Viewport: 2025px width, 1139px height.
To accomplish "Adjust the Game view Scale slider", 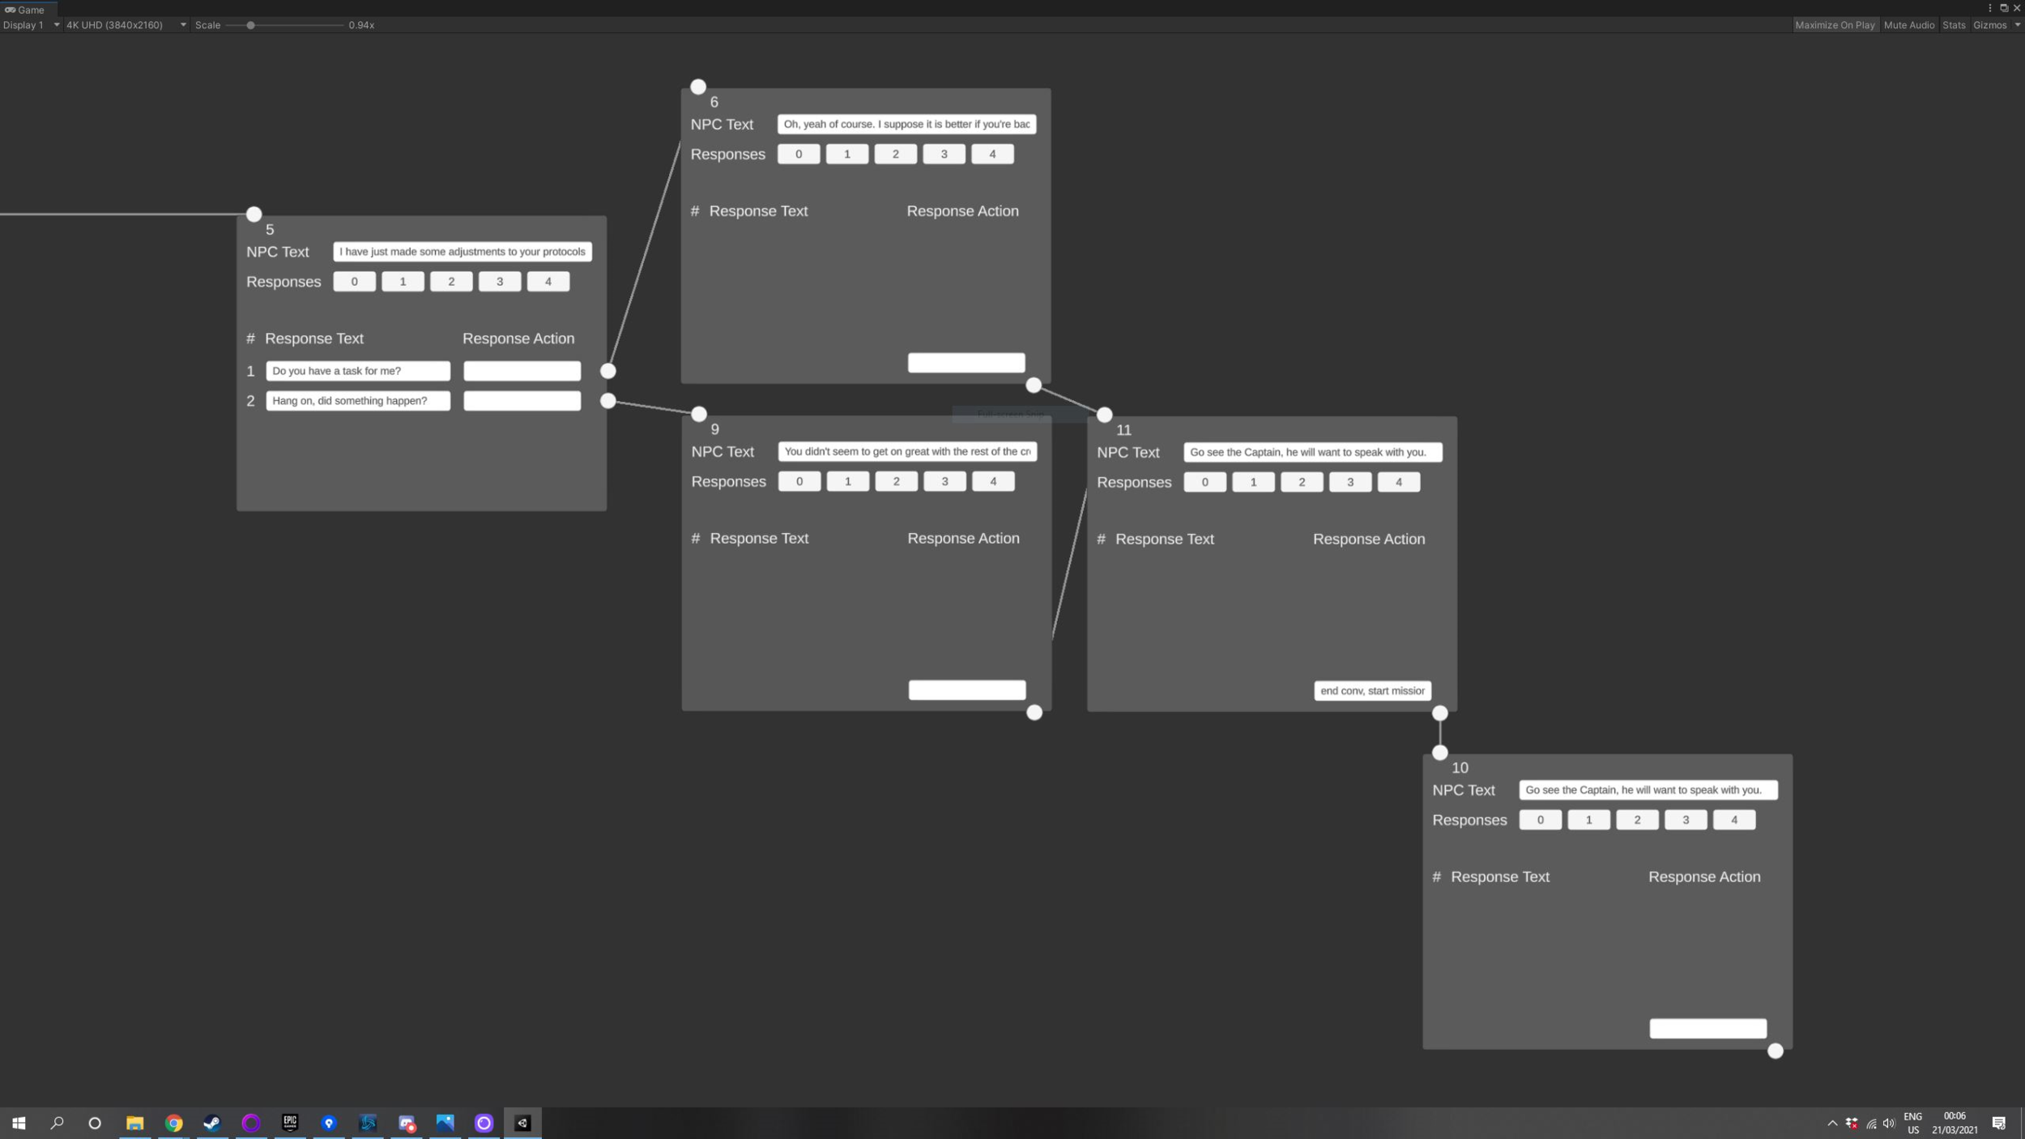I will click(251, 25).
